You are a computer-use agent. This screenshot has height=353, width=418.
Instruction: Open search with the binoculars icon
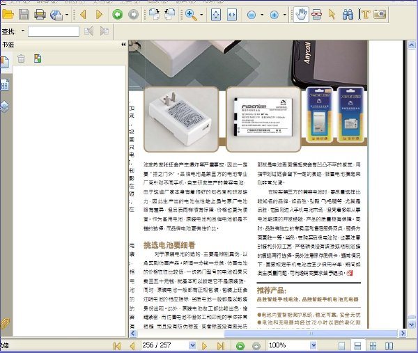point(348,15)
